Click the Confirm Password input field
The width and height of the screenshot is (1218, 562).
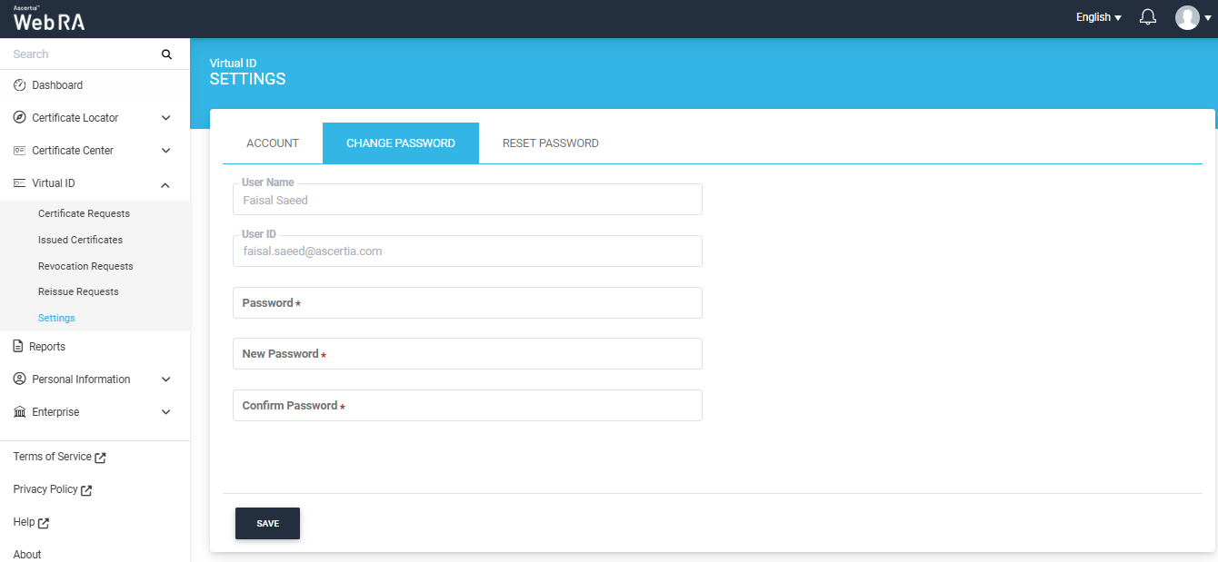click(467, 406)
